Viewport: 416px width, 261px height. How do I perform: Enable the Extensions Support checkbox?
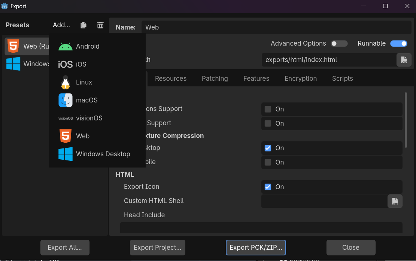point(268,109)
